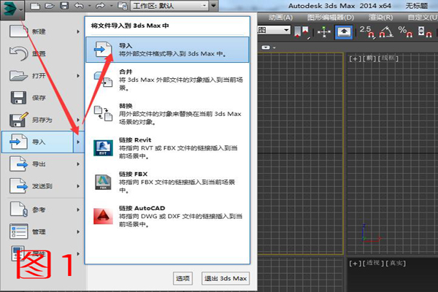This screenshot has width=438, height=292.
Task: Open the 3ds Max application menu button
Action: [12, 9]
